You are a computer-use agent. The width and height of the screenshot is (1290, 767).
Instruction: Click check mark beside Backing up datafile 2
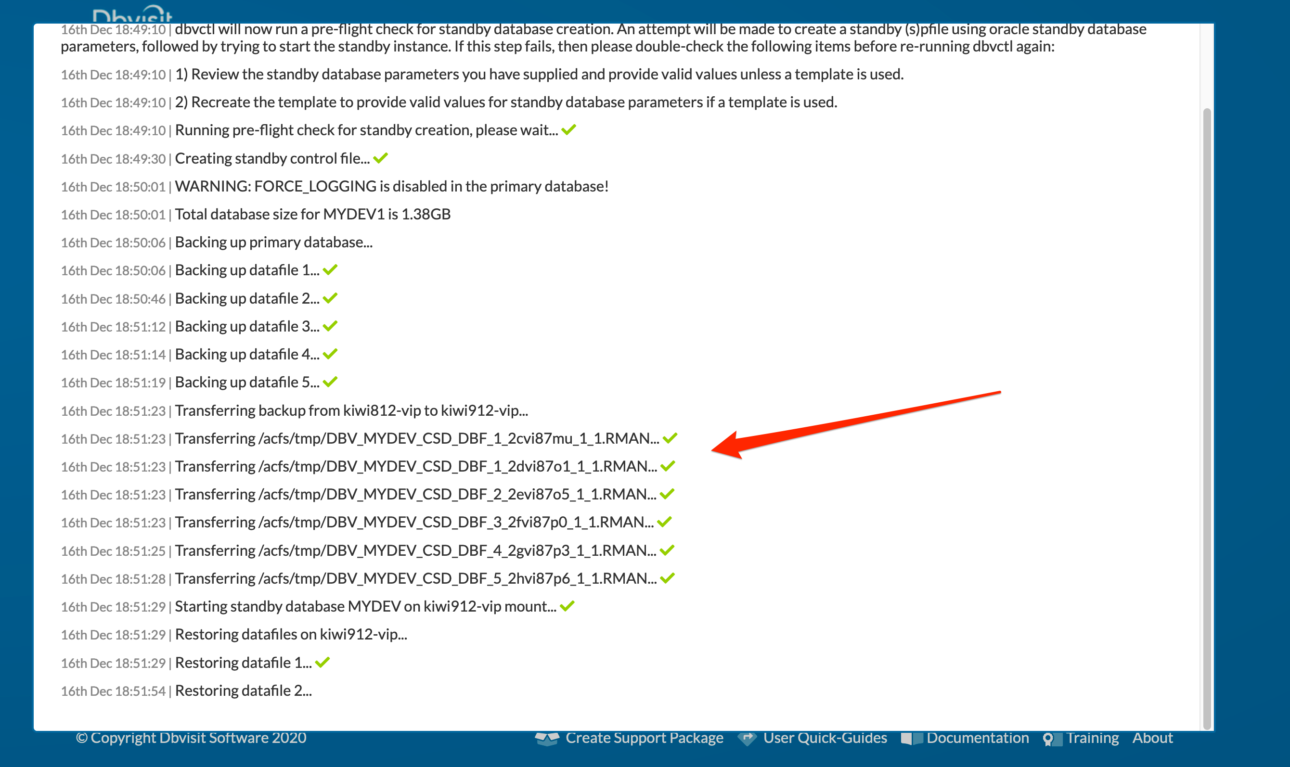coord(330,298)
